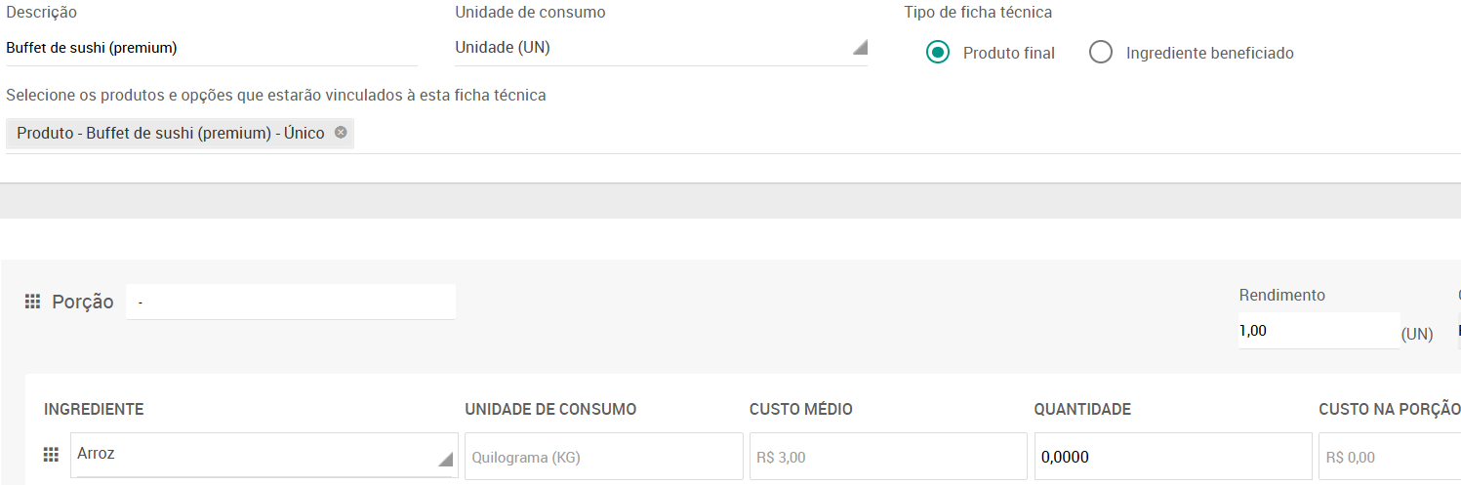Click the linked products selection field
This screenshot has width=1461, height=485.
[x=733, y=134]
